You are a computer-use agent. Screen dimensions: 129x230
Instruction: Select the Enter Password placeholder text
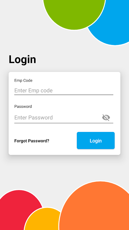(34, 118)
